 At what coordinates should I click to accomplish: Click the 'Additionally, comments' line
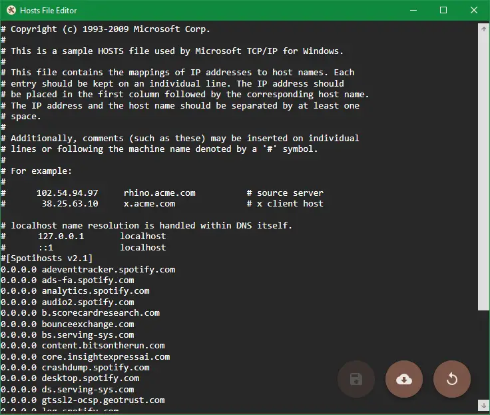pos(180,139)
